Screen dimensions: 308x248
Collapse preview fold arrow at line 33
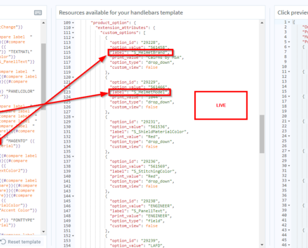click(289, 180)
